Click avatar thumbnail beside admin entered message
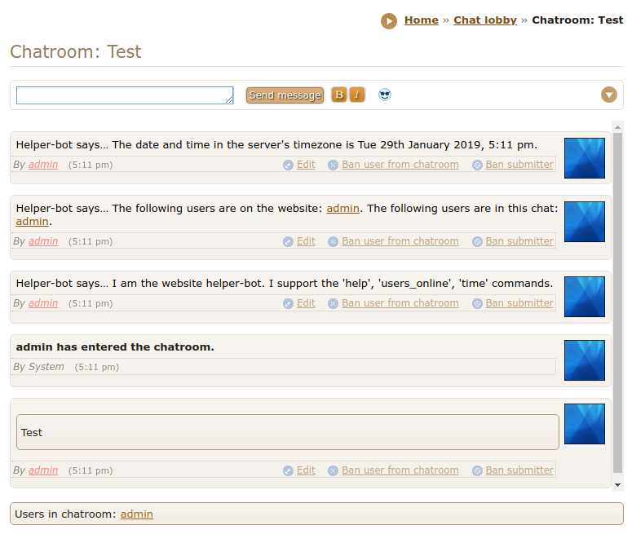The height and width of the screenshot is (534, 632). (585, 360)
